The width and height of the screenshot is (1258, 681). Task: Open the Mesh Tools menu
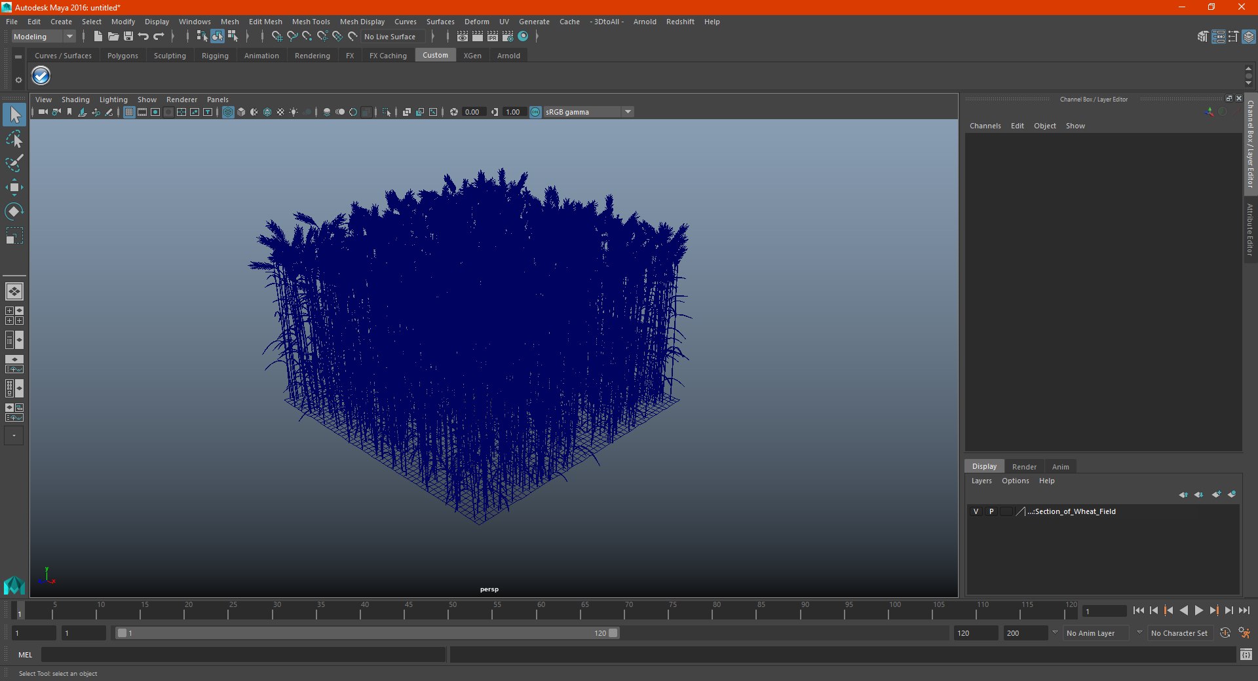tap(311, 22)
